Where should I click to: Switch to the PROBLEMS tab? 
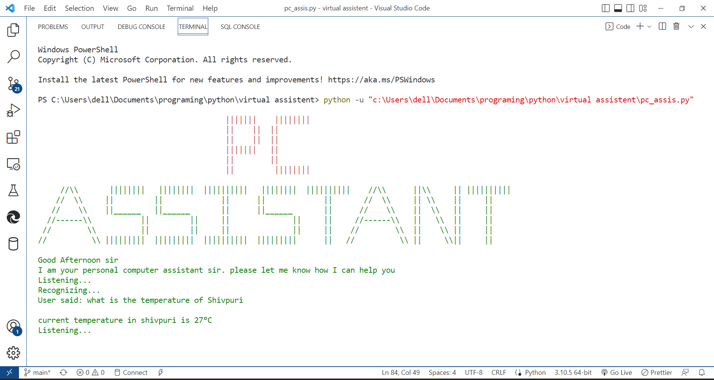click(53, 27)
